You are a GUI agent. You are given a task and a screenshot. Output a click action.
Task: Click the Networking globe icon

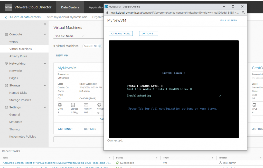6,64
